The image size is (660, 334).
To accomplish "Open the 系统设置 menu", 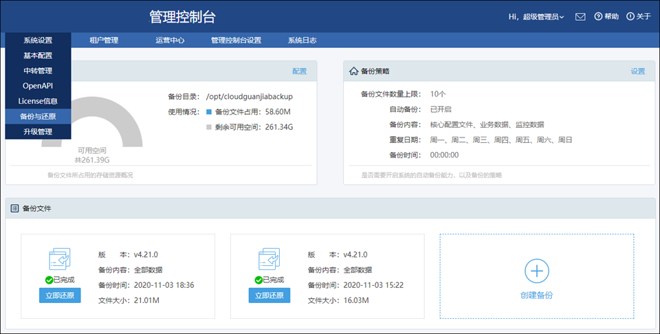I will pos(38,41).
